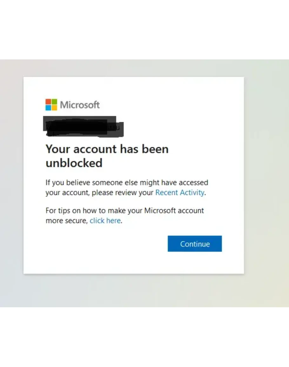Click the "Your account has been" heading line

[x=107, y=149]
